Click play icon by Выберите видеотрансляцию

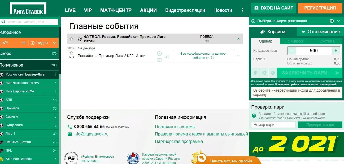click(253, 21)
